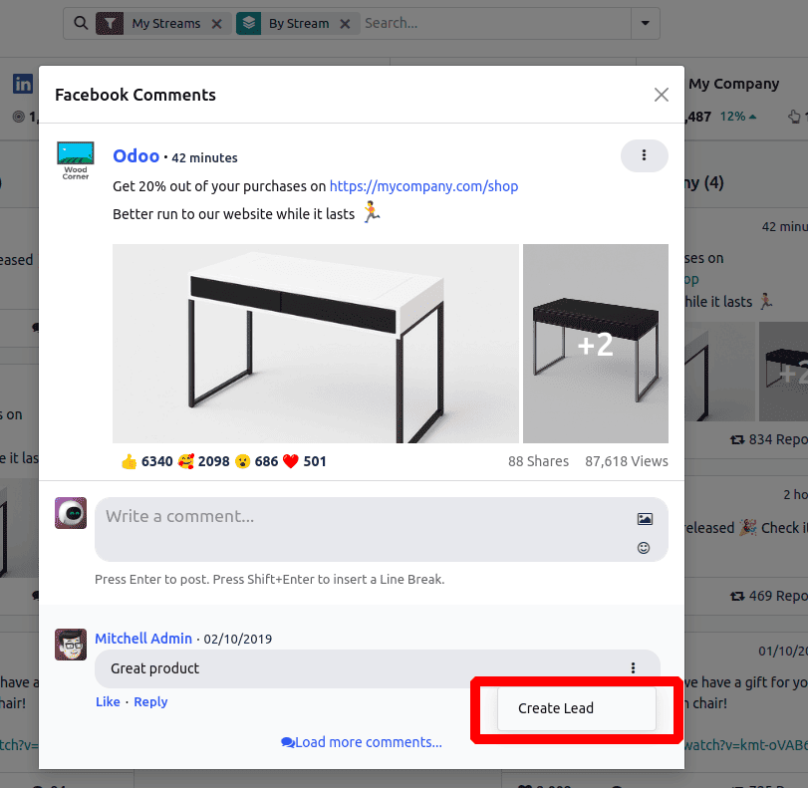Close the Facebook Comments dialog
The height and width of the screenshot is (788, 808).
click(662, 95)
